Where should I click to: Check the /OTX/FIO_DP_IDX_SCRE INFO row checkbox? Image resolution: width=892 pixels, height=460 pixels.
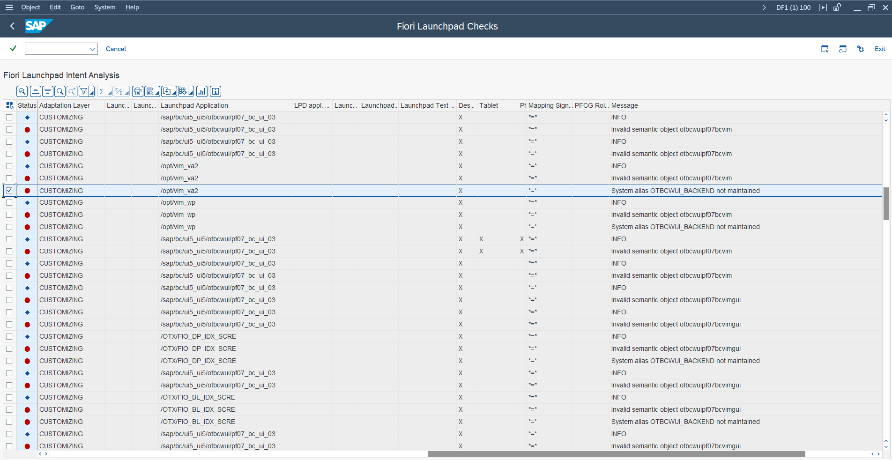pyautogui.click(x=9, y=336)
